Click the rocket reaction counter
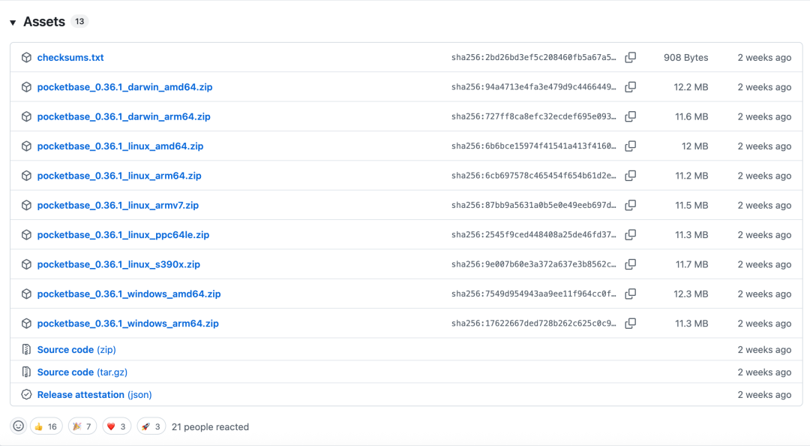810x446 pixels. coord(151,426)
